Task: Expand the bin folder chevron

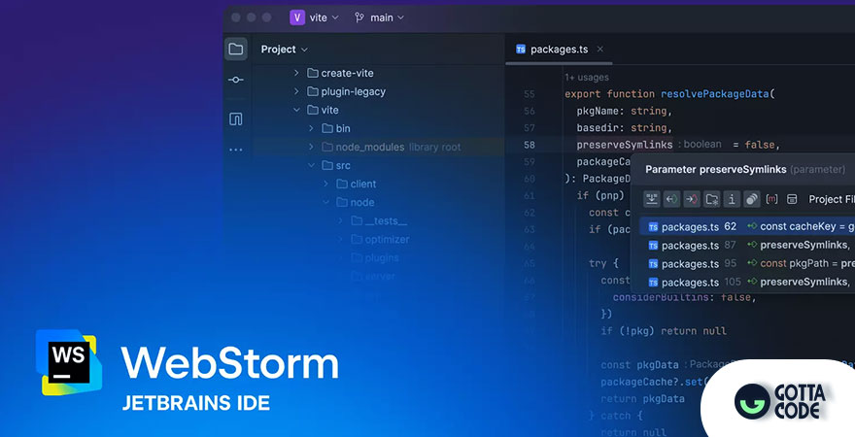Action: point(311,128)
